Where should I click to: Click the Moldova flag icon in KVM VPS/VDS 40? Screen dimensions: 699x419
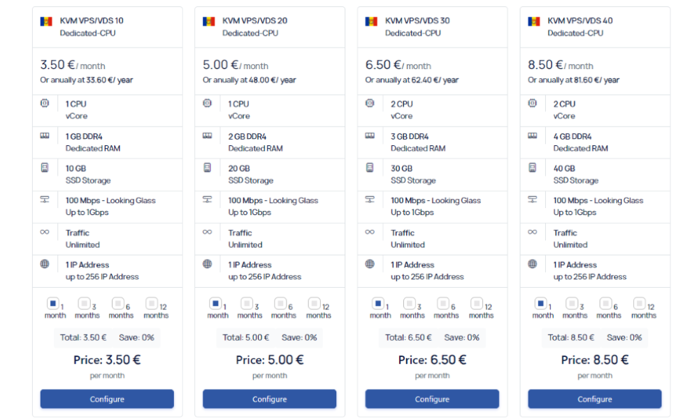534,21
